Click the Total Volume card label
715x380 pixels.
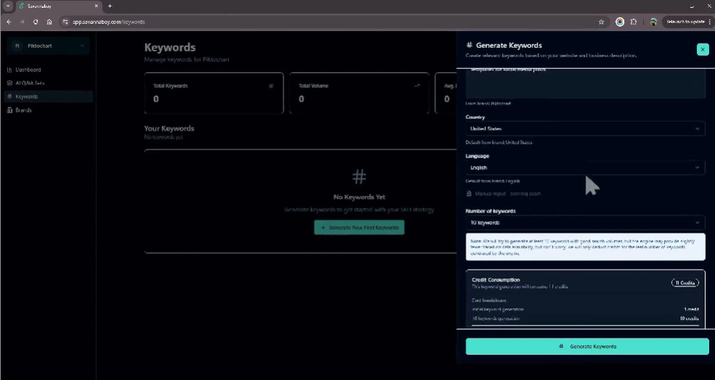coord(313,86)
